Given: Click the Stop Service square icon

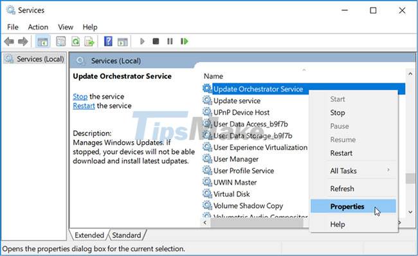Looking at the screenshot, I should tap(156, 41).
